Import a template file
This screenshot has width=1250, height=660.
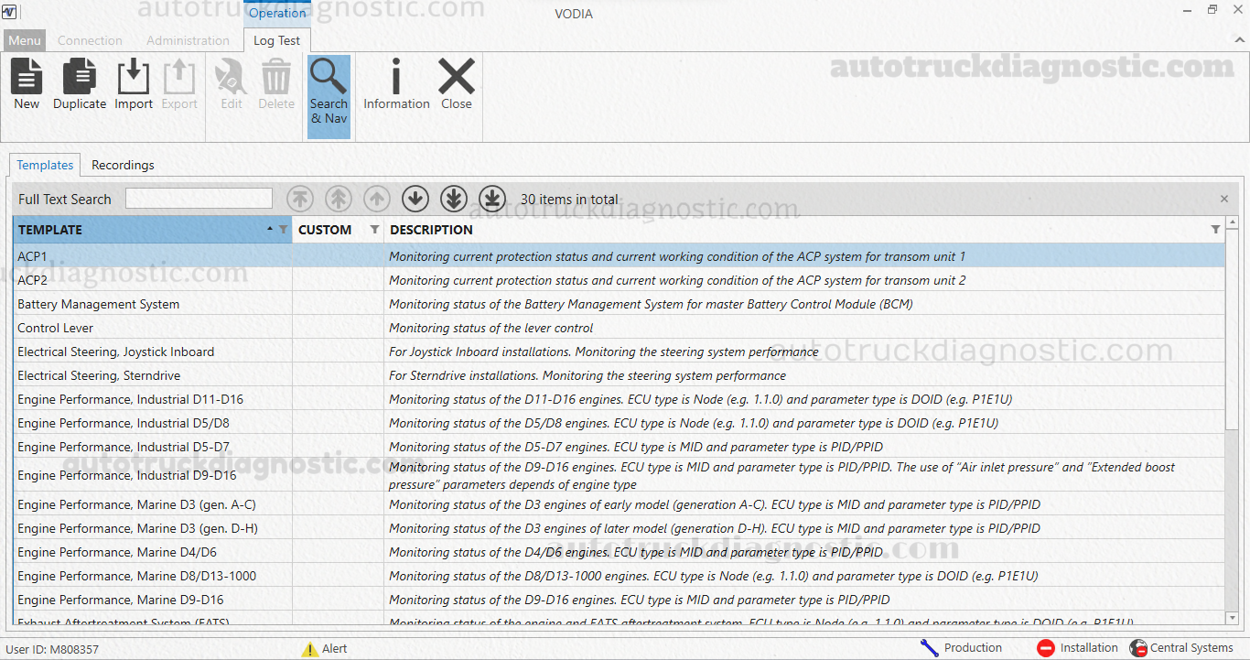(134, 84)
